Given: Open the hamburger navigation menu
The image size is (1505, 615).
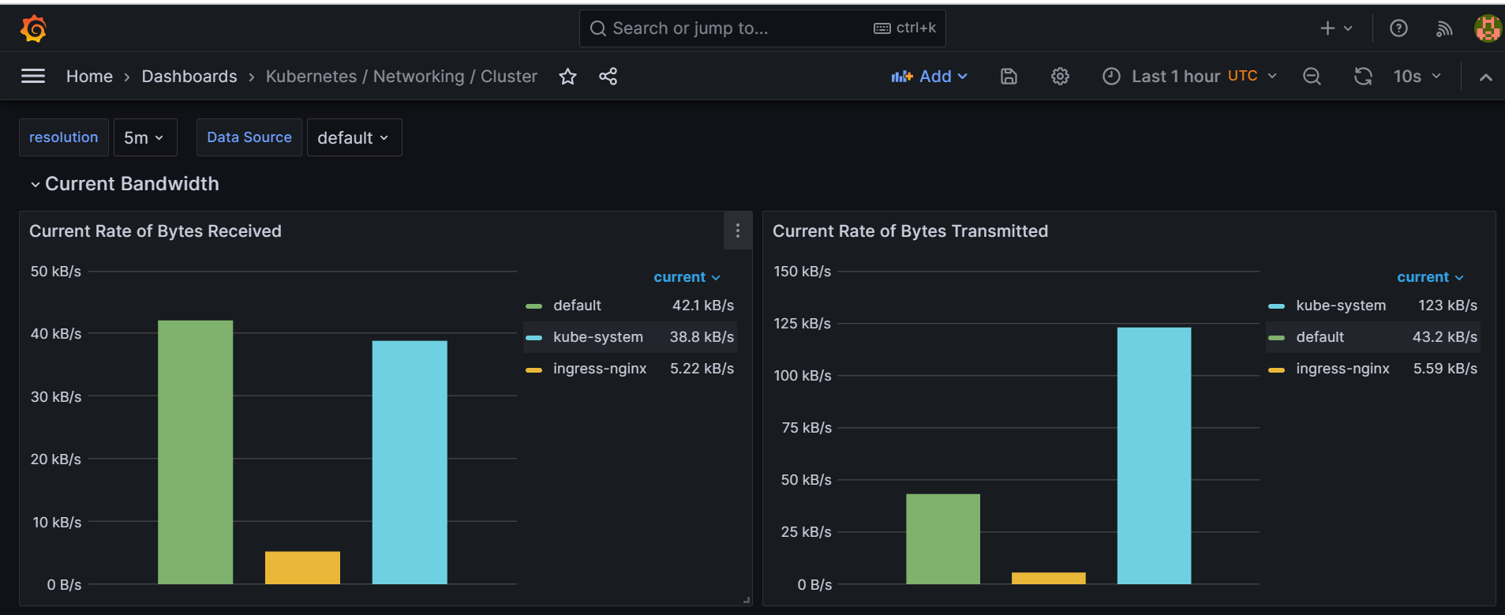Looking at the screenshot, I should (33, 76).
